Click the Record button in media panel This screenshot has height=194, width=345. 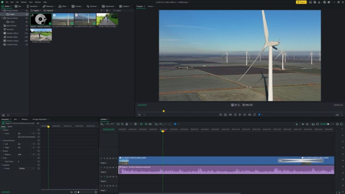[49, 10]
